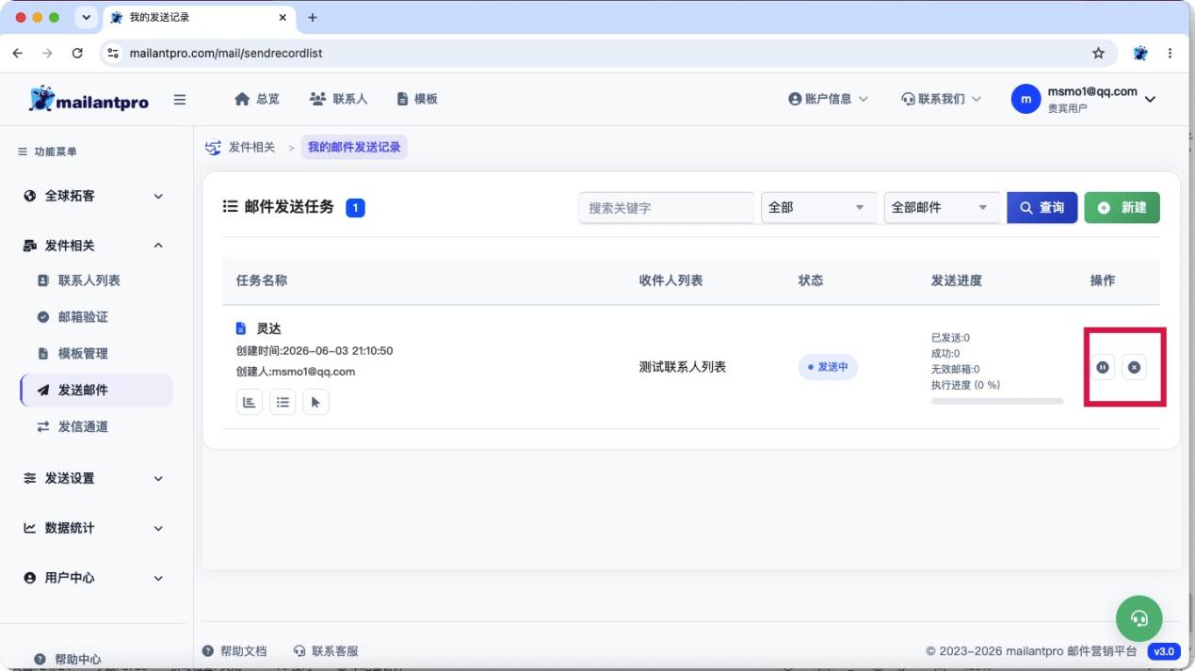Image resolution: width=1195 pixels, height=671 pixels.
Task: Expand the 用户中心 sidebar section
Action: click(x=95, y=578)
